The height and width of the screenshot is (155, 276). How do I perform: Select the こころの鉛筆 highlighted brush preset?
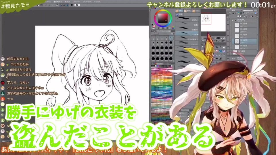[x=187, y=33]
